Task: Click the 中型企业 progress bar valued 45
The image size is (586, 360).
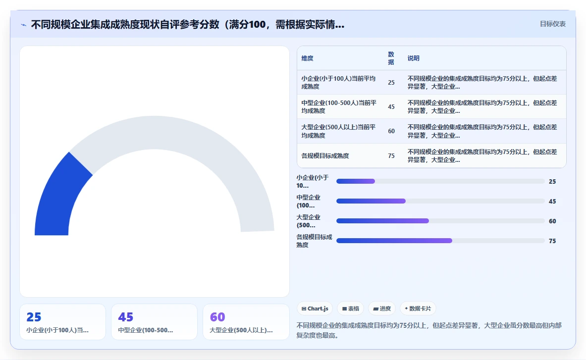Action: (x=440, y=201)
